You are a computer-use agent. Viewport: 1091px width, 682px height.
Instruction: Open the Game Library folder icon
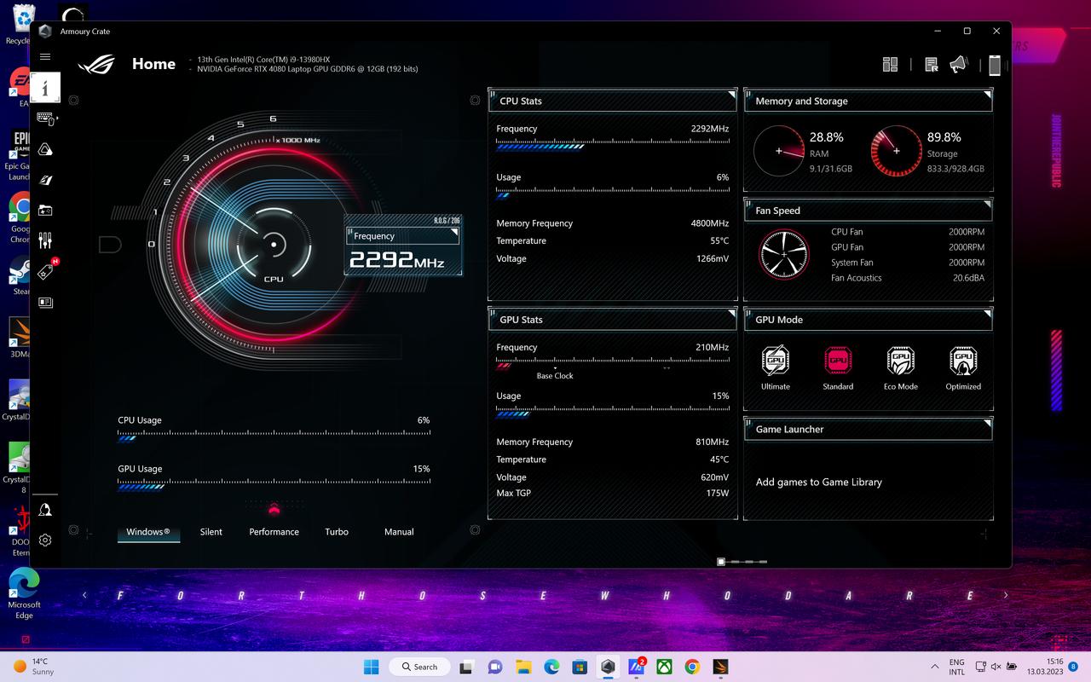[x=45, y=210]
